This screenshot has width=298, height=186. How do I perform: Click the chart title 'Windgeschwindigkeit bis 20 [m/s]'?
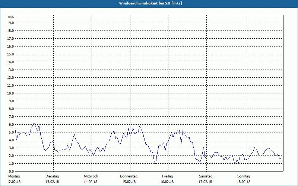coord(150,3)
